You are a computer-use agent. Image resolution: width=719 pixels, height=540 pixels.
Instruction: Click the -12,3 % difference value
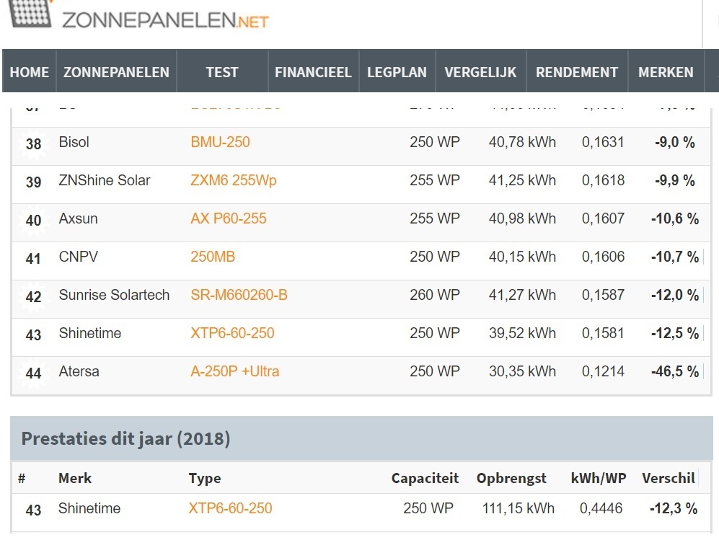coord(674,508)
